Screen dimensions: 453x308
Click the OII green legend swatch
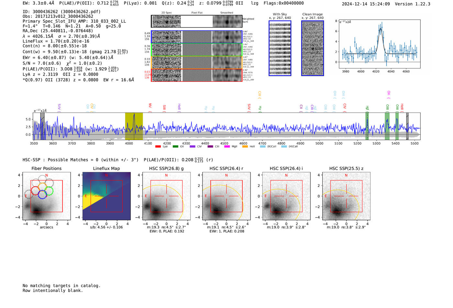coord(175,147)
